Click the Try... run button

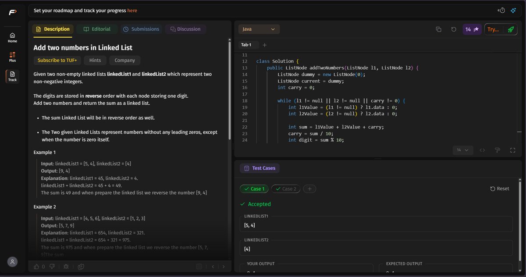(493, 29)
